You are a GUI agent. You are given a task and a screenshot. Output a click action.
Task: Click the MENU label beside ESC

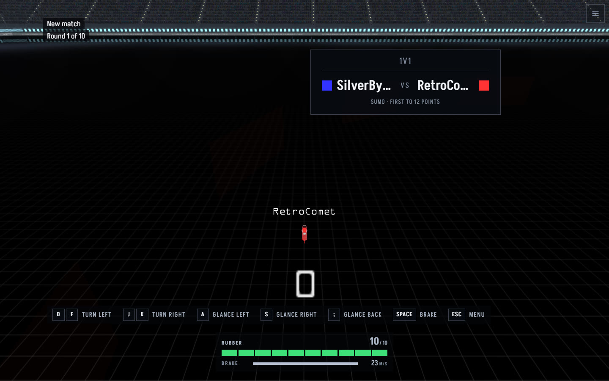pyautogui.click(x=477, y=315)
